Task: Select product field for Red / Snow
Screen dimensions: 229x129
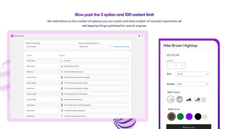Action: coord(94,111)
